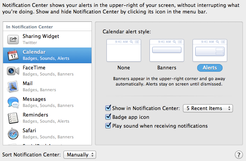Choose the Banners label under alert style
The width and height of the screenshot is (246, 161).
166,67
